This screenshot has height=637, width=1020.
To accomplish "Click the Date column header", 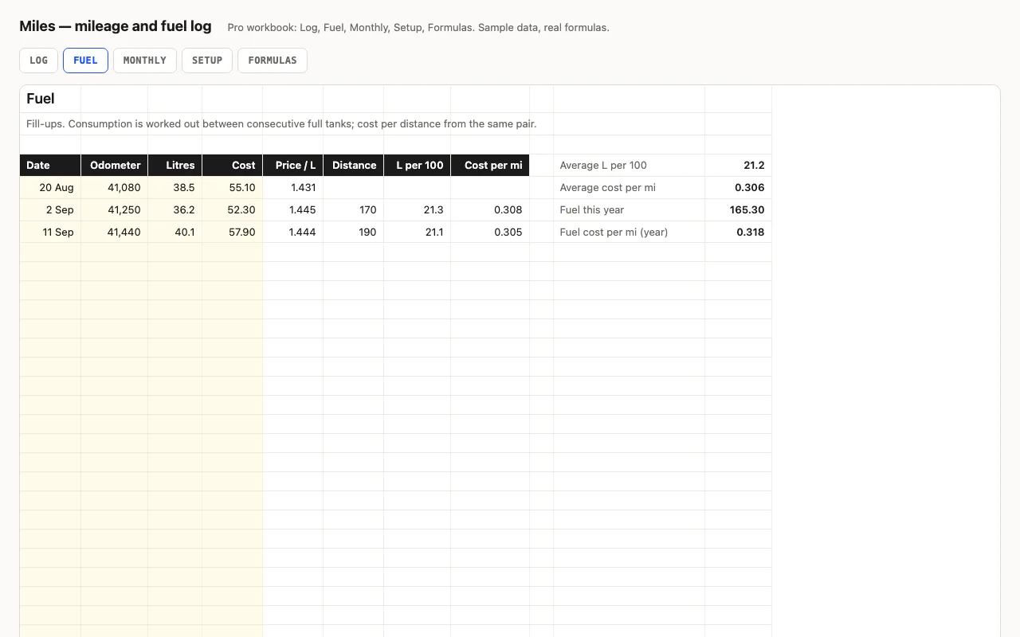I will pos(50,166).
